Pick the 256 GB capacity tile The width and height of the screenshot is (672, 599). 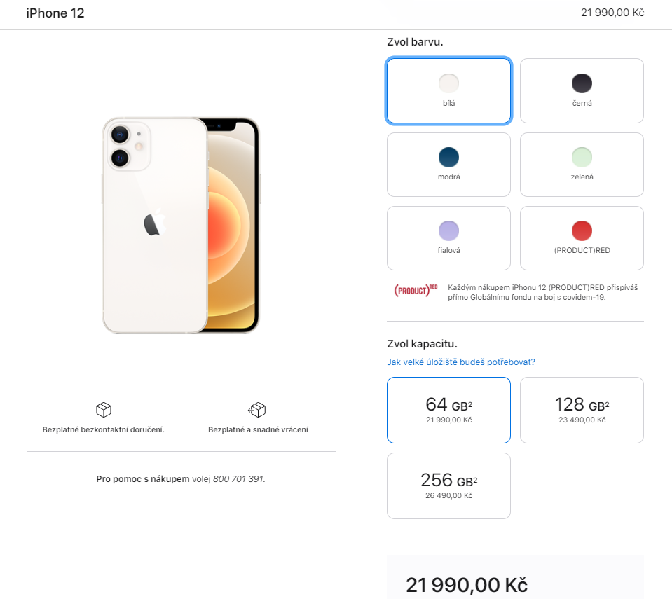tap(448, 486)
